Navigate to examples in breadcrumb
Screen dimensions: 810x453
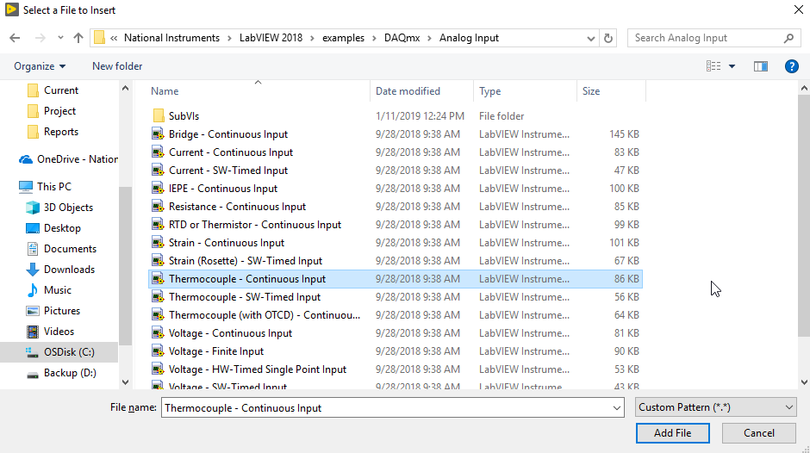click(x=343, y=38)
